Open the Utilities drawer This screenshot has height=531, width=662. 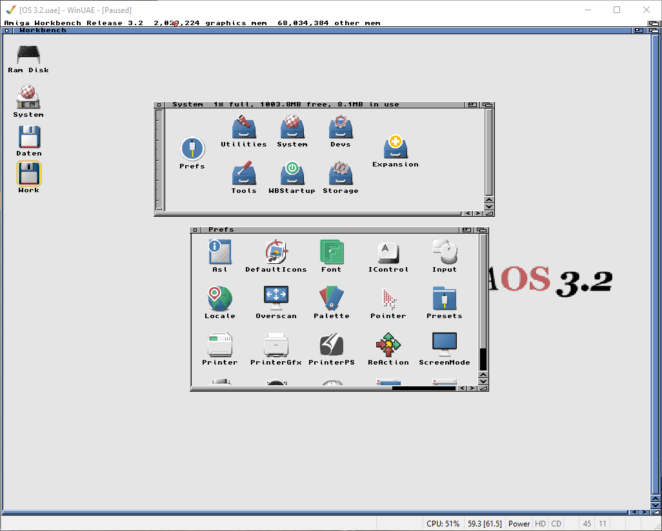click(244, 128)
